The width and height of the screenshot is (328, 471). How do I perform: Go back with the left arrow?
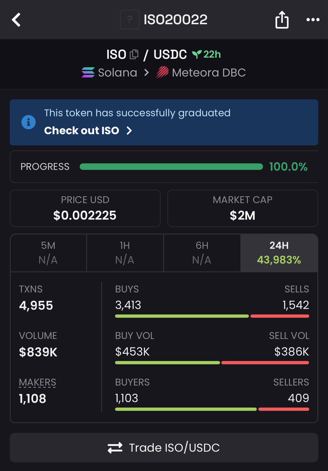point(16,20)
